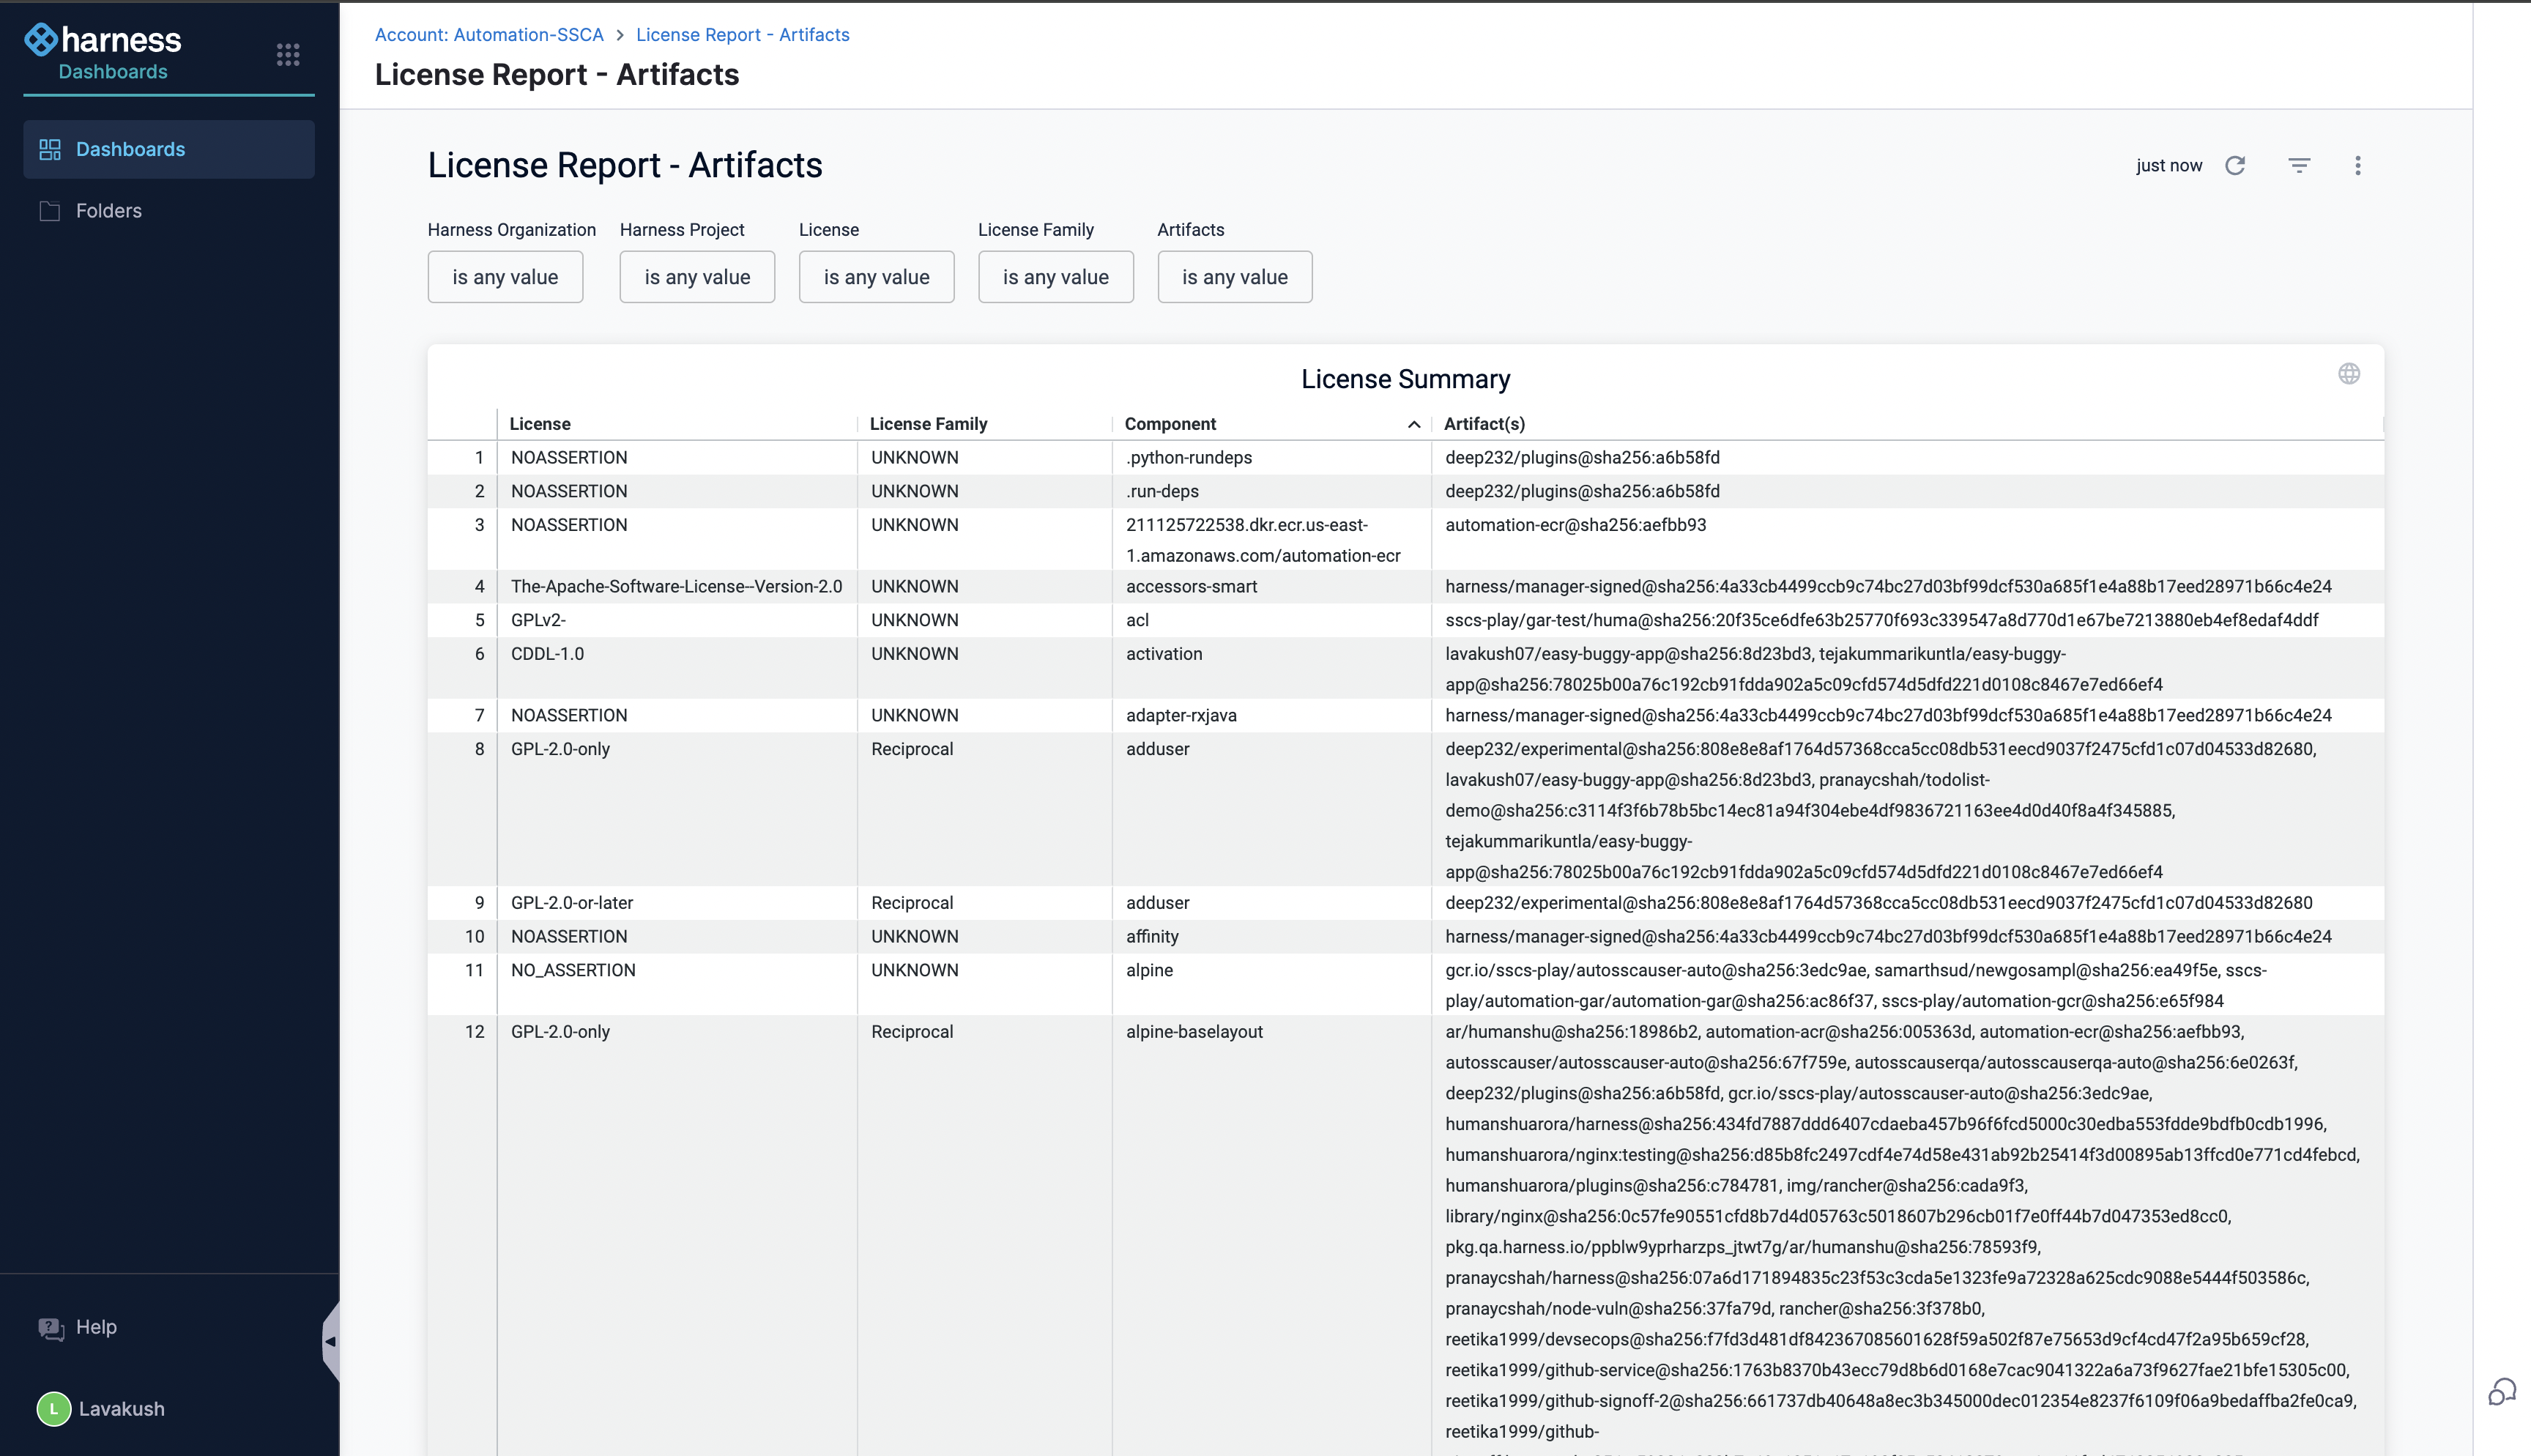
Task: Open the nine-dot module switcher grid
Action: tap(288, 55)
